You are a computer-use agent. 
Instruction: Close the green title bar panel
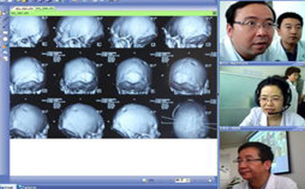coord(215,13)
